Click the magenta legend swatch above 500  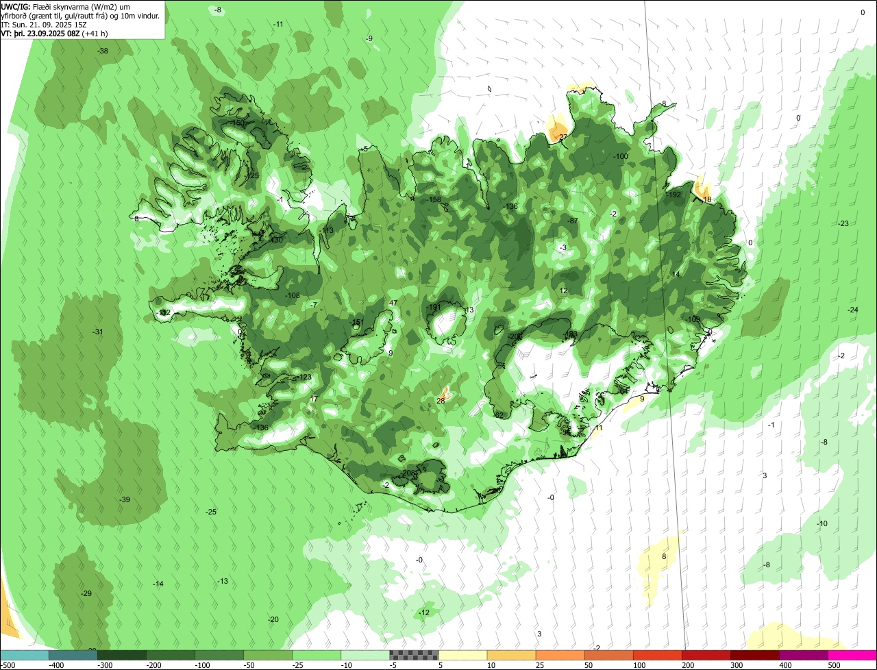coord(852,655)
